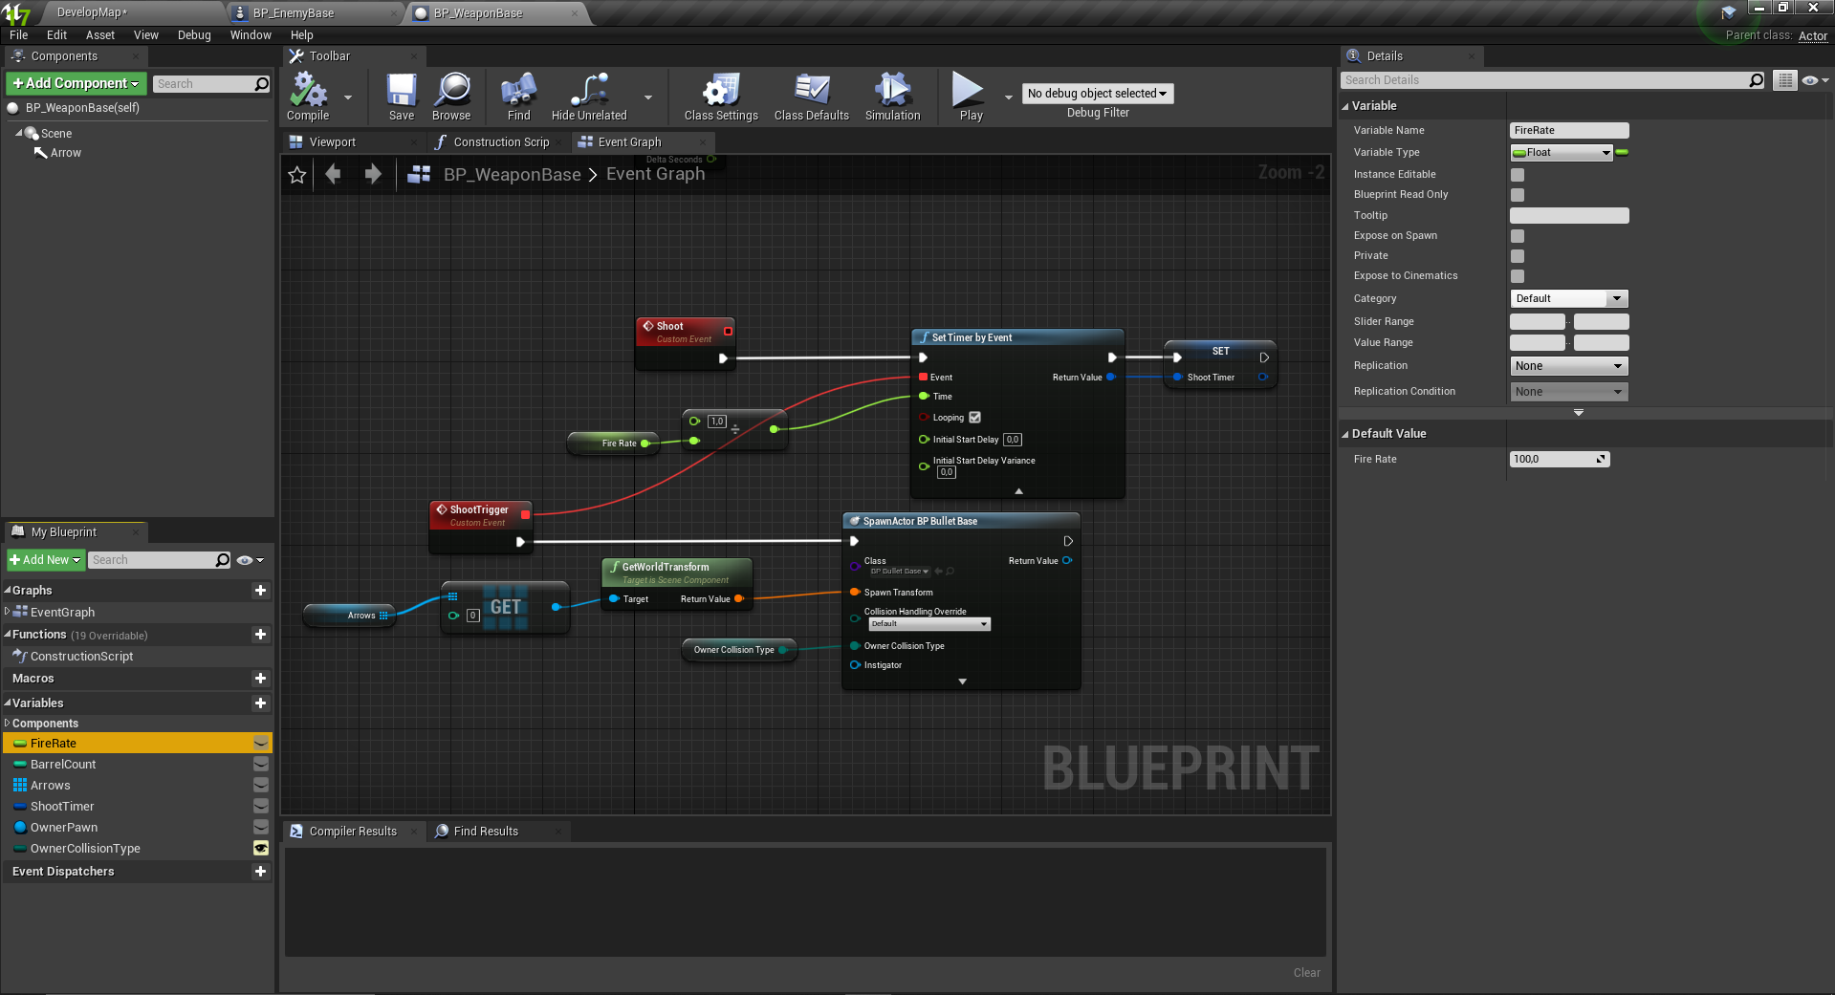Clear the compiler results log
The width and height of the screenshot is (1835, 995).
point(1306,973)
